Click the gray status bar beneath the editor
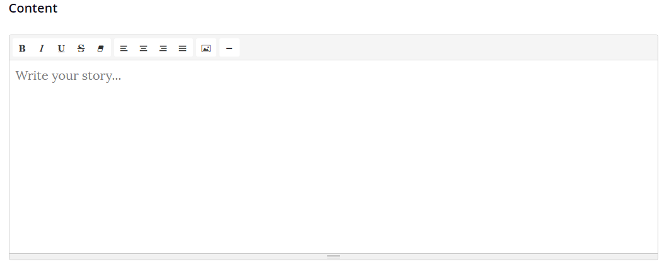Image resolution: width=669 pixels, height=264 pixels. (x=333, y=257)
